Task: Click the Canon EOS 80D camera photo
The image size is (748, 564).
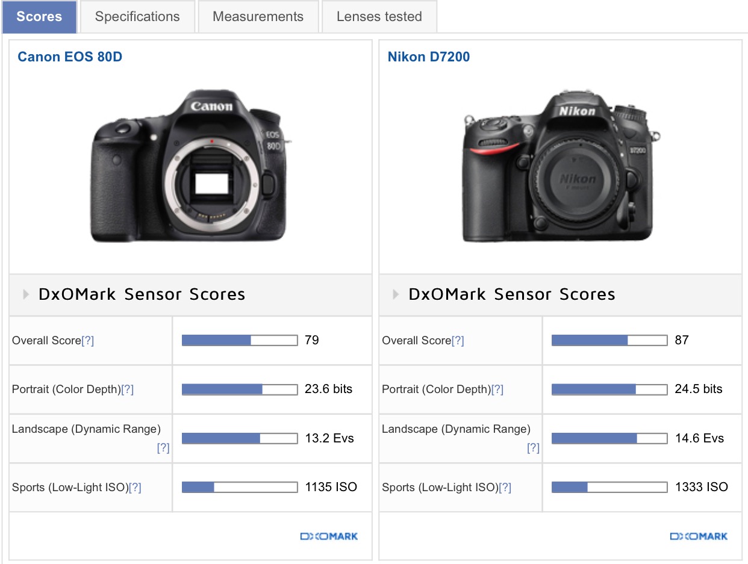Action: (x=190, y=166)
